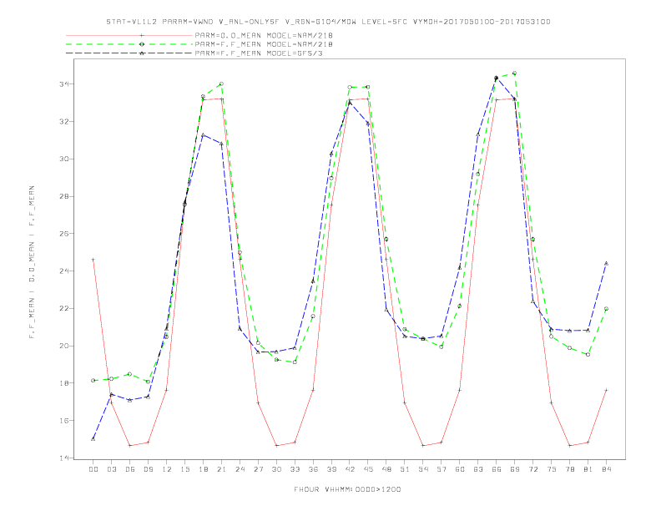Click the x-axis label FHOUR VHHMM=0000>1200
The height and width of the screenshot is (511, 661).
tap(347, 489)
